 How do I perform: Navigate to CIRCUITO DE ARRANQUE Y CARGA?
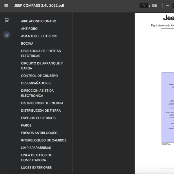(x=42, y=66)
